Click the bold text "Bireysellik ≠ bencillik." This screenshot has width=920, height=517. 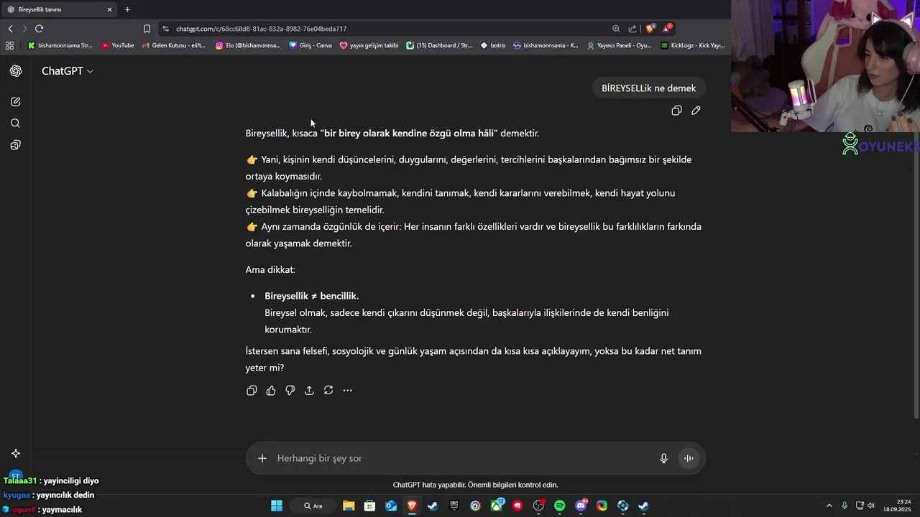pyautogui.click(x=311, y=296)
